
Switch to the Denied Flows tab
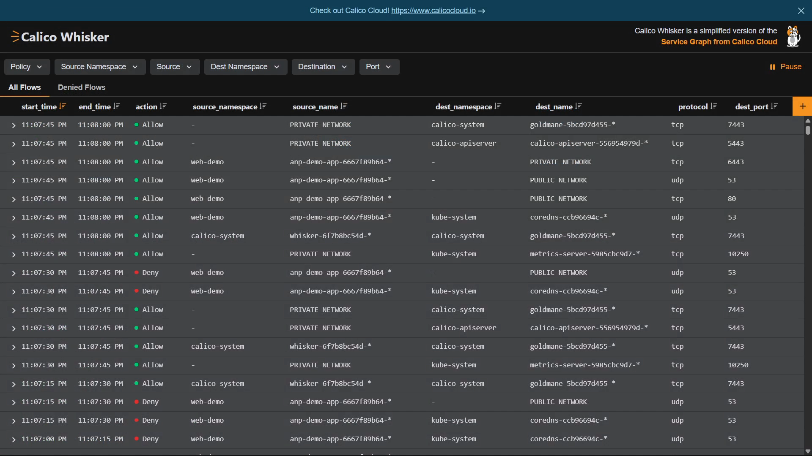coord(82,87)
